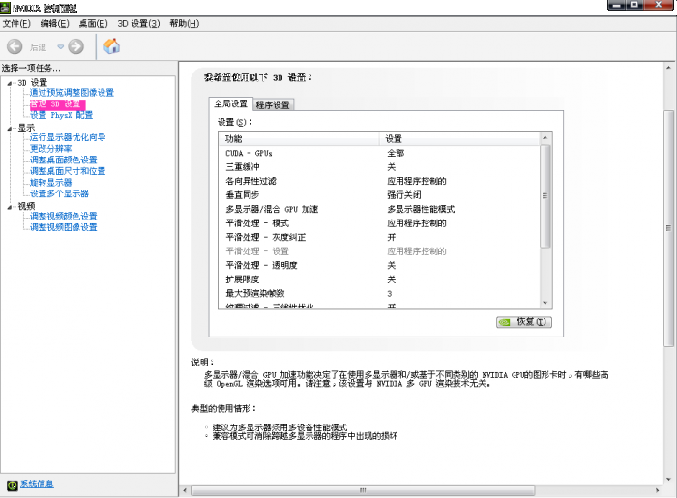Select the 扩展限度 setting row
The image size is (677, 498).
pos(379,279)
